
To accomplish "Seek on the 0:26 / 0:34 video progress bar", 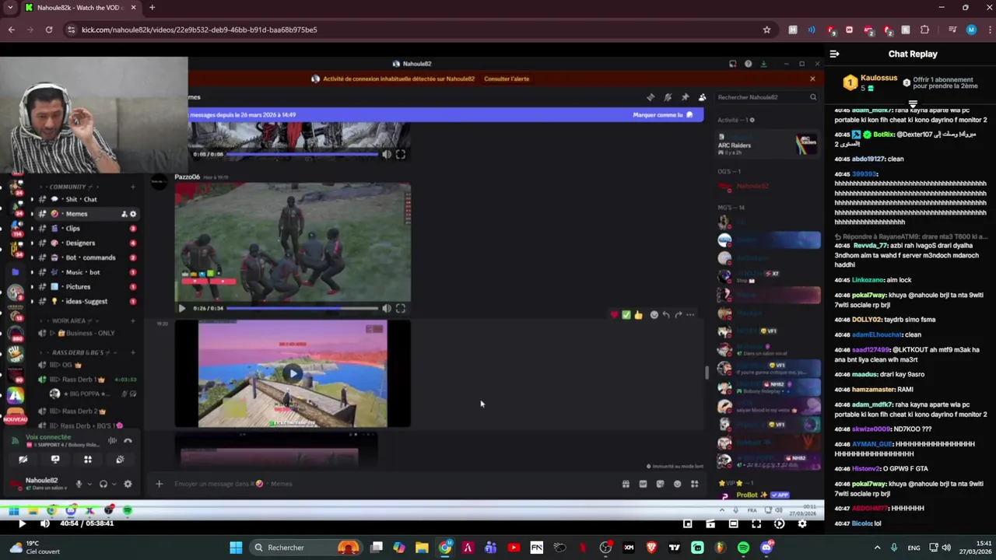I will coord(302,309).
